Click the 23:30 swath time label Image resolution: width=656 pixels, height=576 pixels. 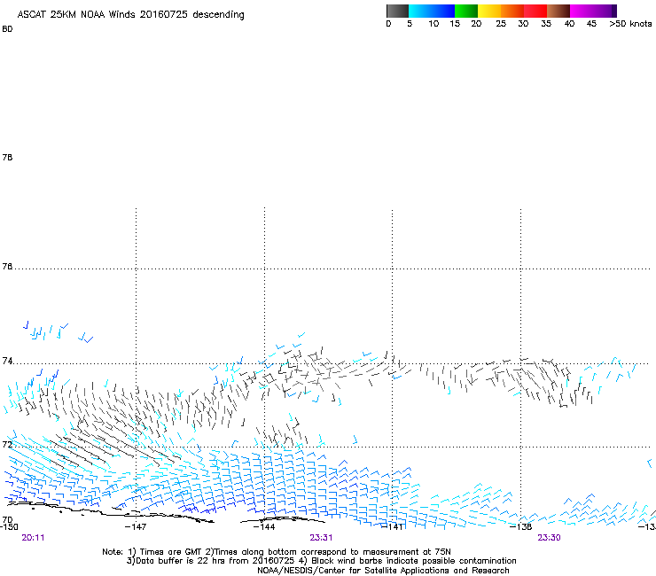click(x=549, y=538)
